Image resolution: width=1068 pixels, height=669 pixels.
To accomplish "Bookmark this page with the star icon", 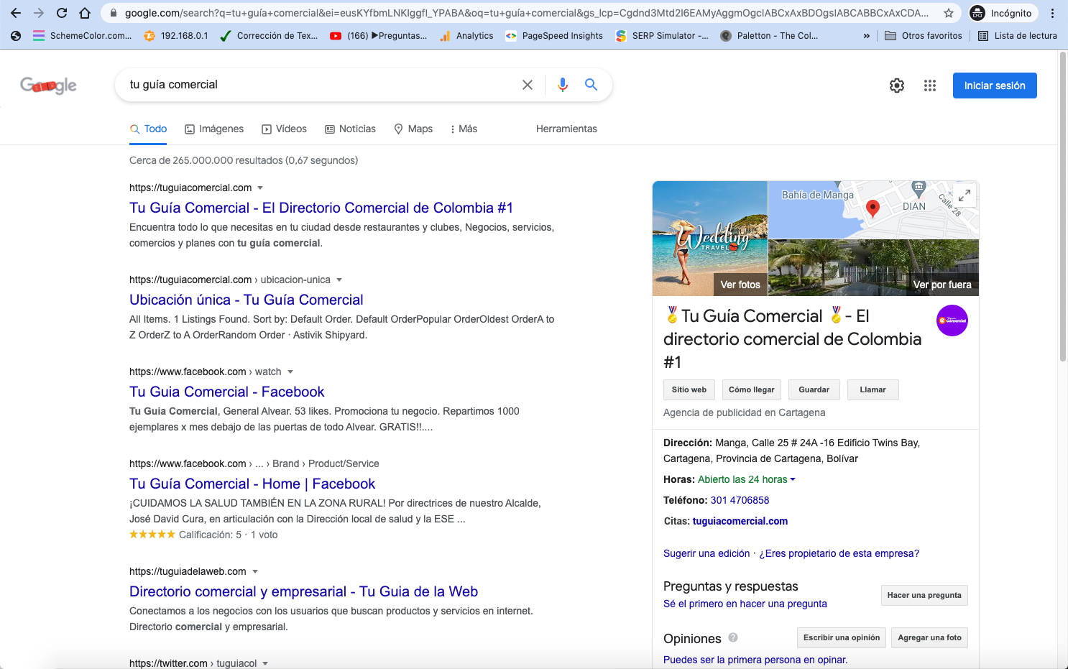I will 949,13.
